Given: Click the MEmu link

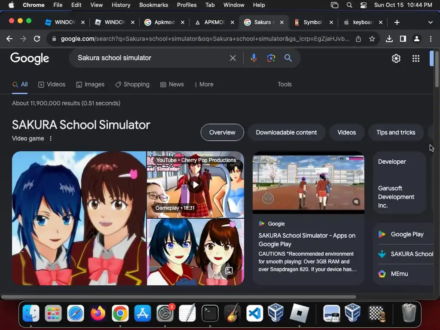Looking at the screenshot, I should click(394, 274).
